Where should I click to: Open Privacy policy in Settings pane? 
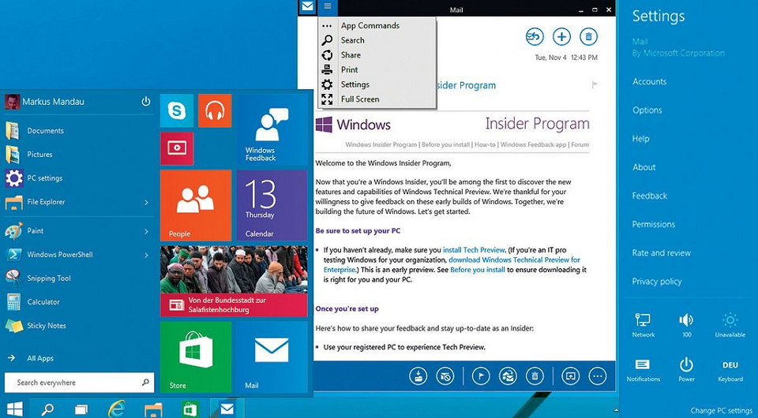pyautogui.click(x=656, y=282)
